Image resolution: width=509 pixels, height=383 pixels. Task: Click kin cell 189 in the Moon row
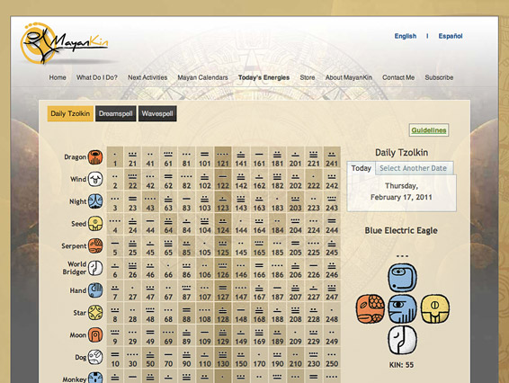[x=277, y=335]
